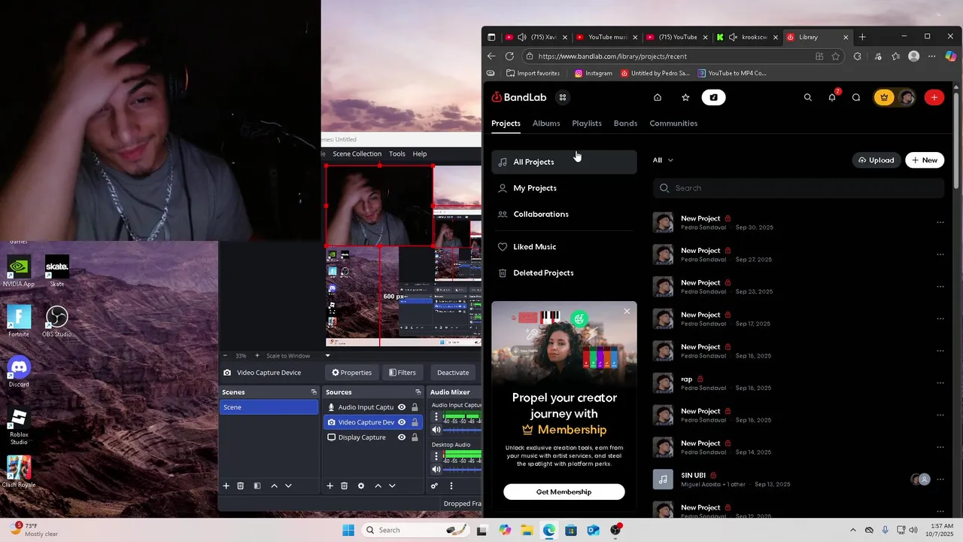
Task: Open BandLab chat messages icon
Action: [x=856, y=97]
